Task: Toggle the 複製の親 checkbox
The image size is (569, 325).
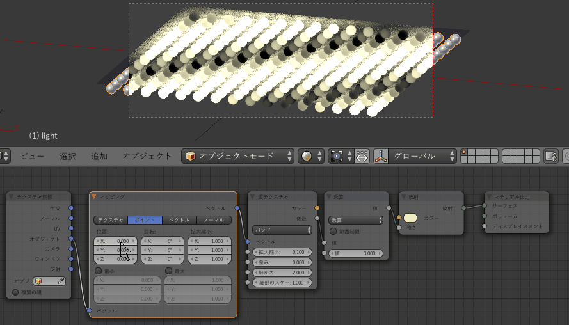Action: pyautogui.click(x=15, y=292)
